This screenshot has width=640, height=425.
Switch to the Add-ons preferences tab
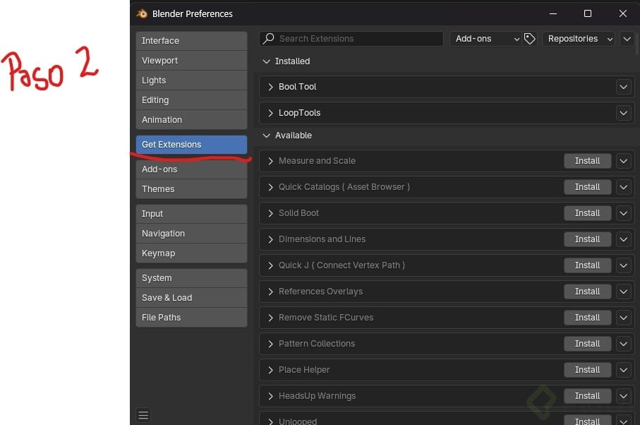[191, 169]
